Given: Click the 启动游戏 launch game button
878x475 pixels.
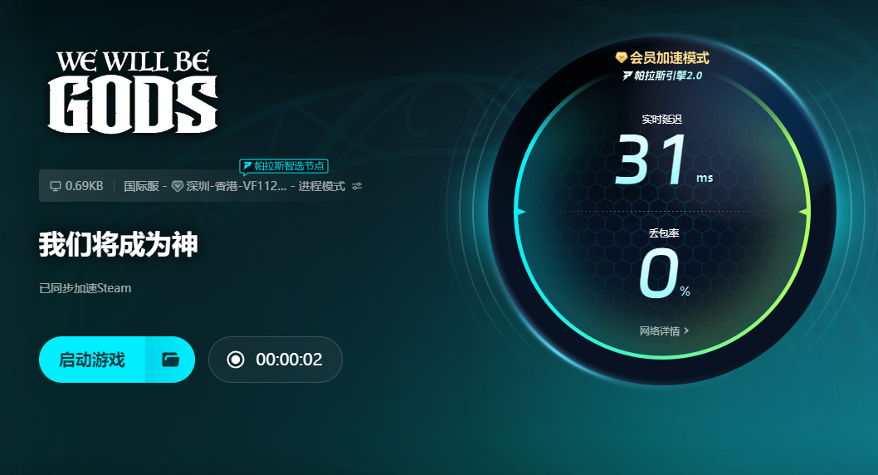Looking at the screenshot, I should (x=92, y=360).
